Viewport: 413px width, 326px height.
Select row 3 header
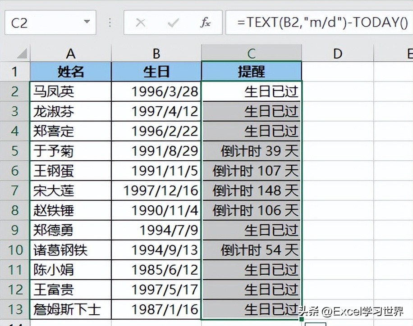pyautogui.click(x=15, y=111)
